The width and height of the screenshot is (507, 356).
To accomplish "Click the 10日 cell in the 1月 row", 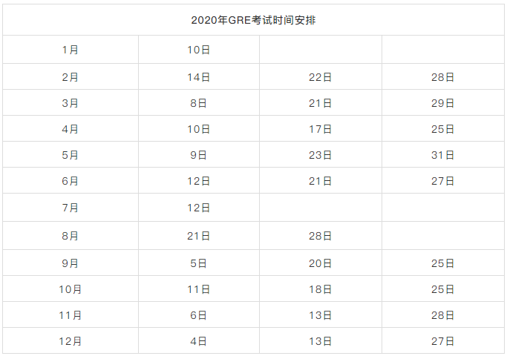I will pos(199,50).
